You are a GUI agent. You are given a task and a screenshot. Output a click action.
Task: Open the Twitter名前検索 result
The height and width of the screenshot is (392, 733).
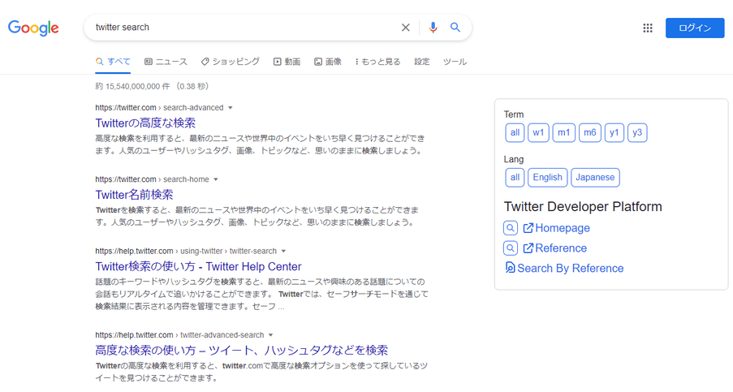click(x=134, y=194)
